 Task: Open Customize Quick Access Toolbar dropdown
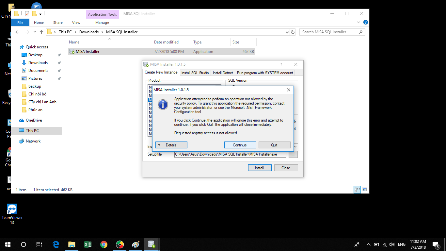point(40,14)
